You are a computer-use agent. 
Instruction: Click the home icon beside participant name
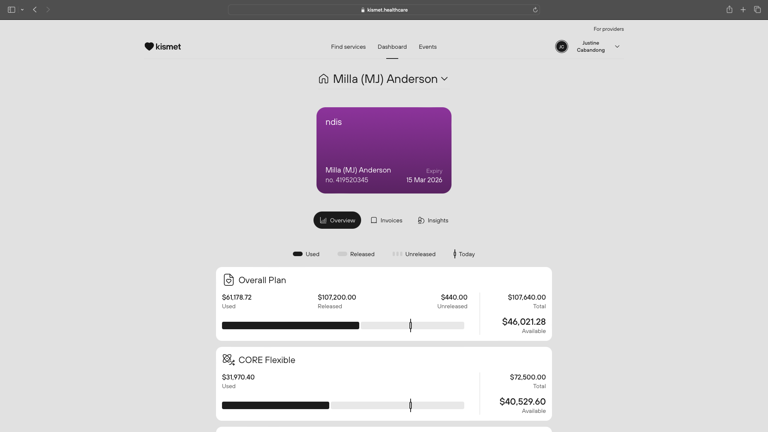point(323,79)
